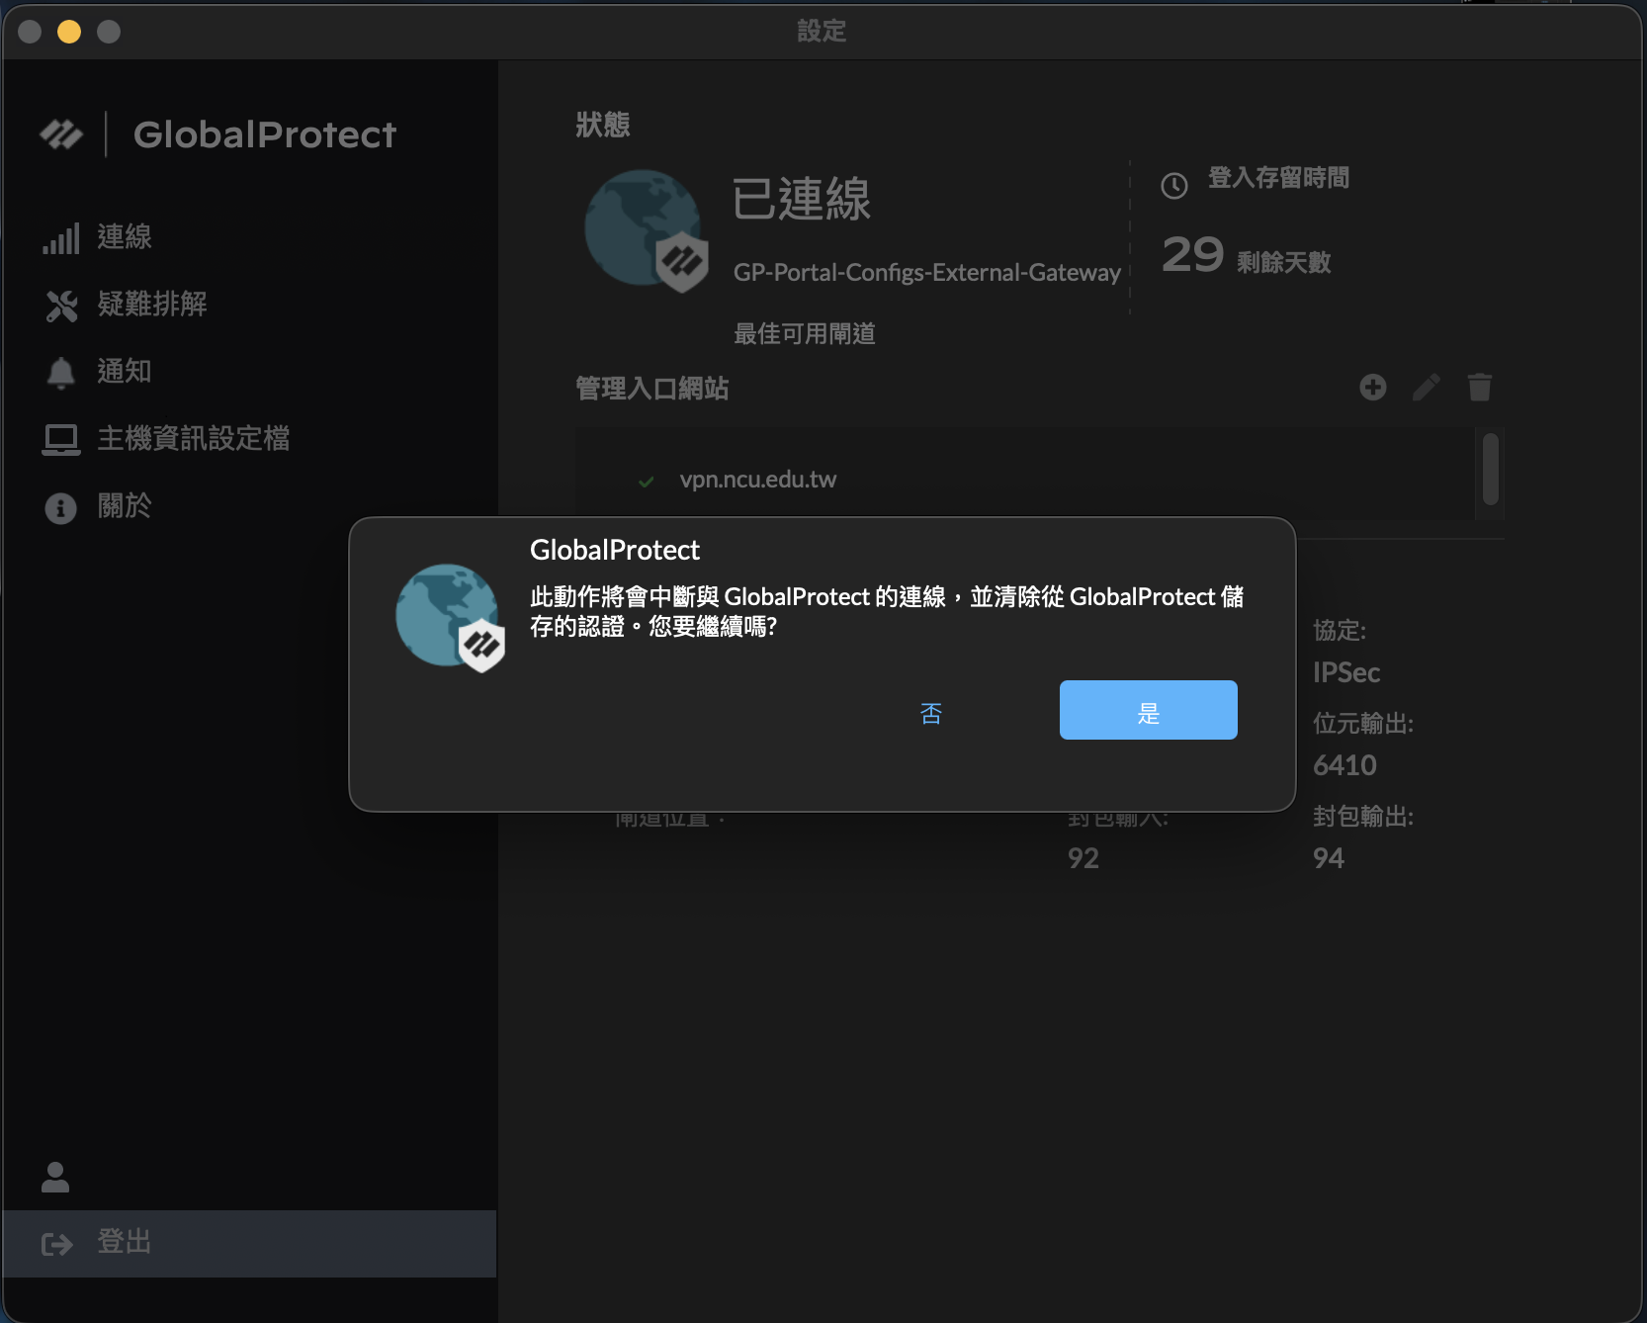Click the laptop host info icon
Image resolution: width=1647 pixels, height=1323 pixels.
[x=60, y=440]
